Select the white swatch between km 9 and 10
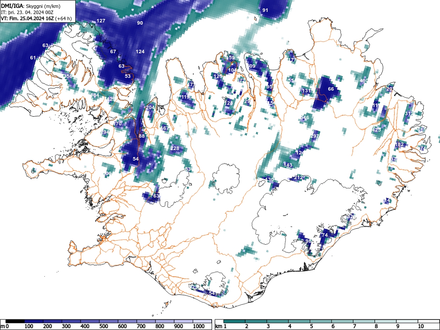This screenshot has width=440, height=330. 407,321
